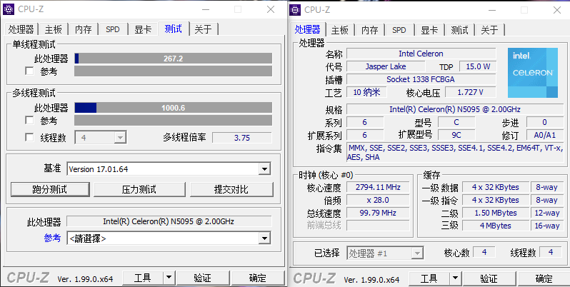Click the 代号 value Jasper Lake
The image size is (570, 287).
[x=386, y=66]
